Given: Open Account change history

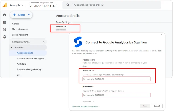Looking at the screenshot, I should (29, 70).
